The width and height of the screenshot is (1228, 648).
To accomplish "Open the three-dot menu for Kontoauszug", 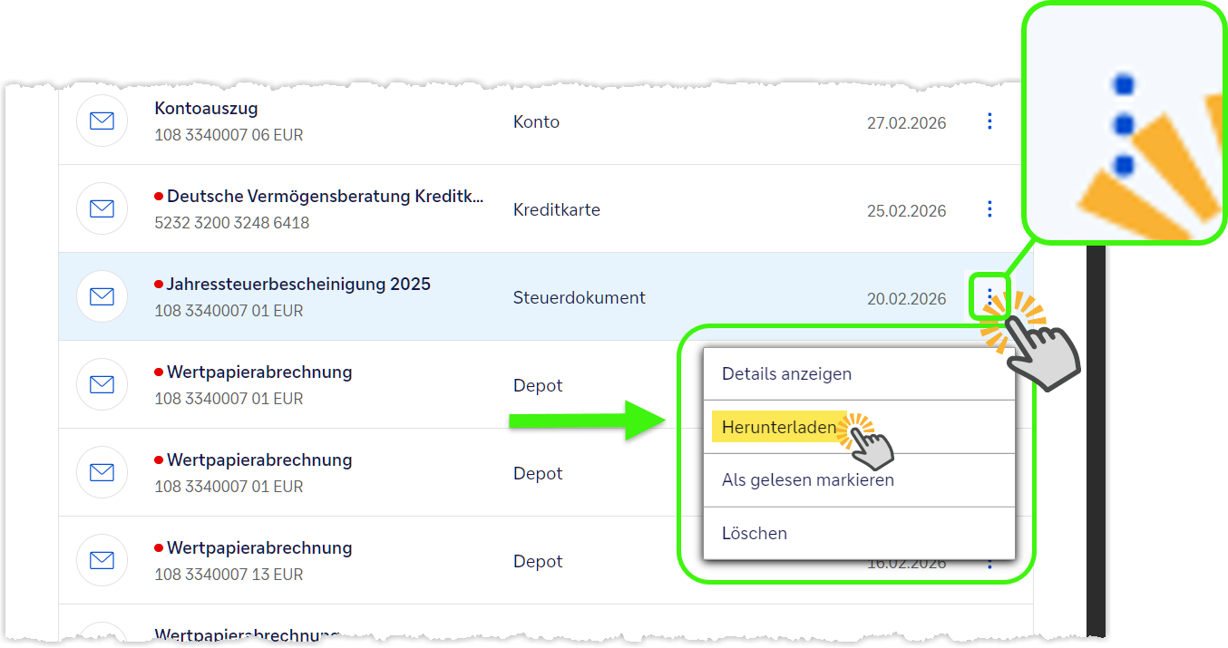I will [989, 121].
